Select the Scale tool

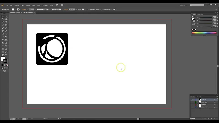coord(6,34)
